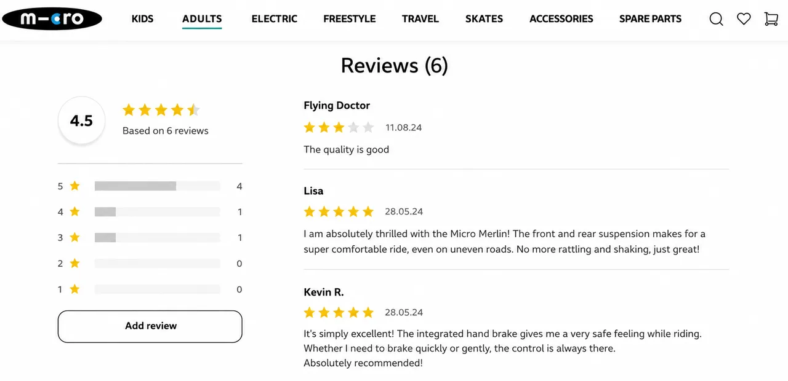Open the KIDS menu
The height and width of the screenshot is (381, 788).
click(x=142, y=19)
